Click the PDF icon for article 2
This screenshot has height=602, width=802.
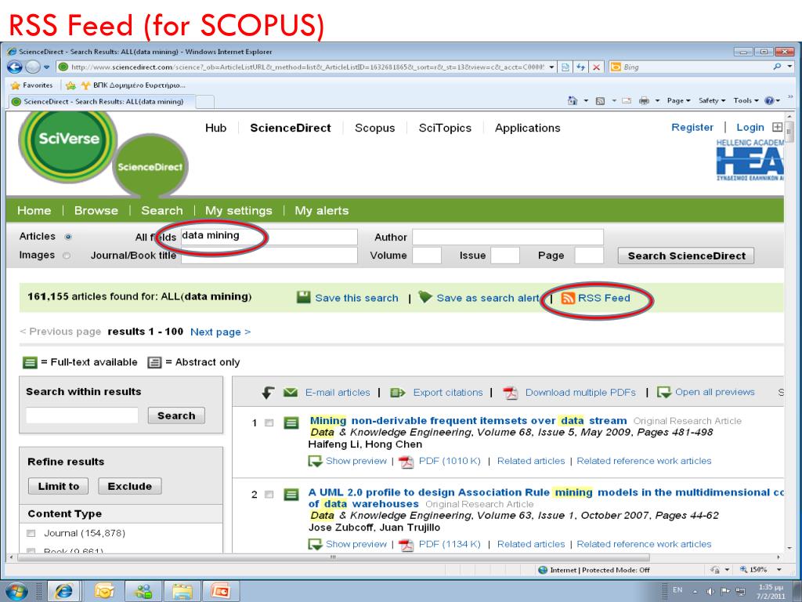[406, 546]
